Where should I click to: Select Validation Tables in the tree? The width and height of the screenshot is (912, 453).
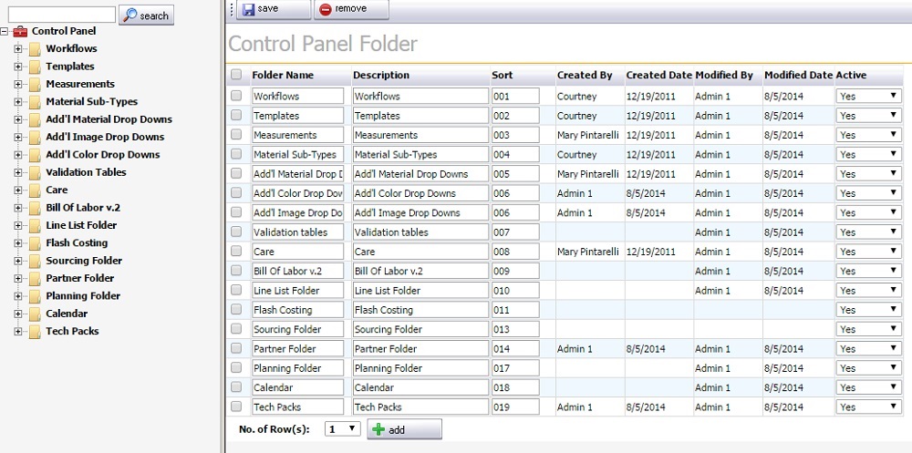pyautogui.click(x=86, y=172)
